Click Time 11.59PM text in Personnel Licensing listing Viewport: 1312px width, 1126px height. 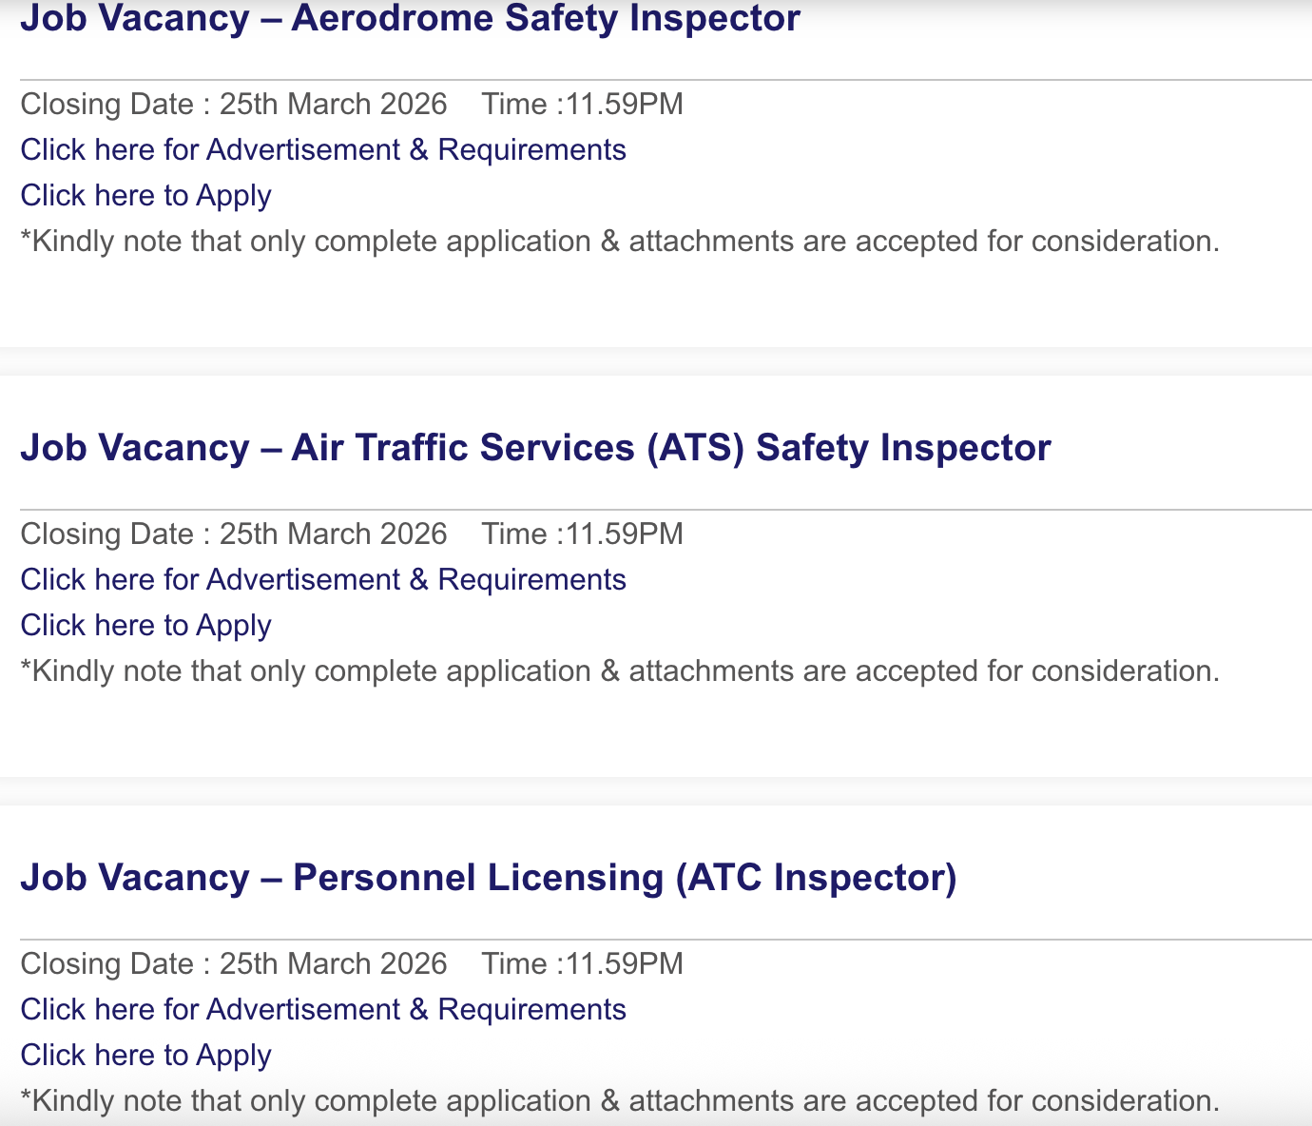(x=582, y=964)
